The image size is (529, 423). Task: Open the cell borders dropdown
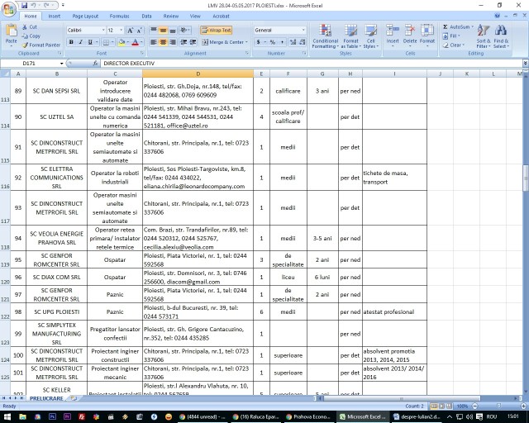coord(112,42)
